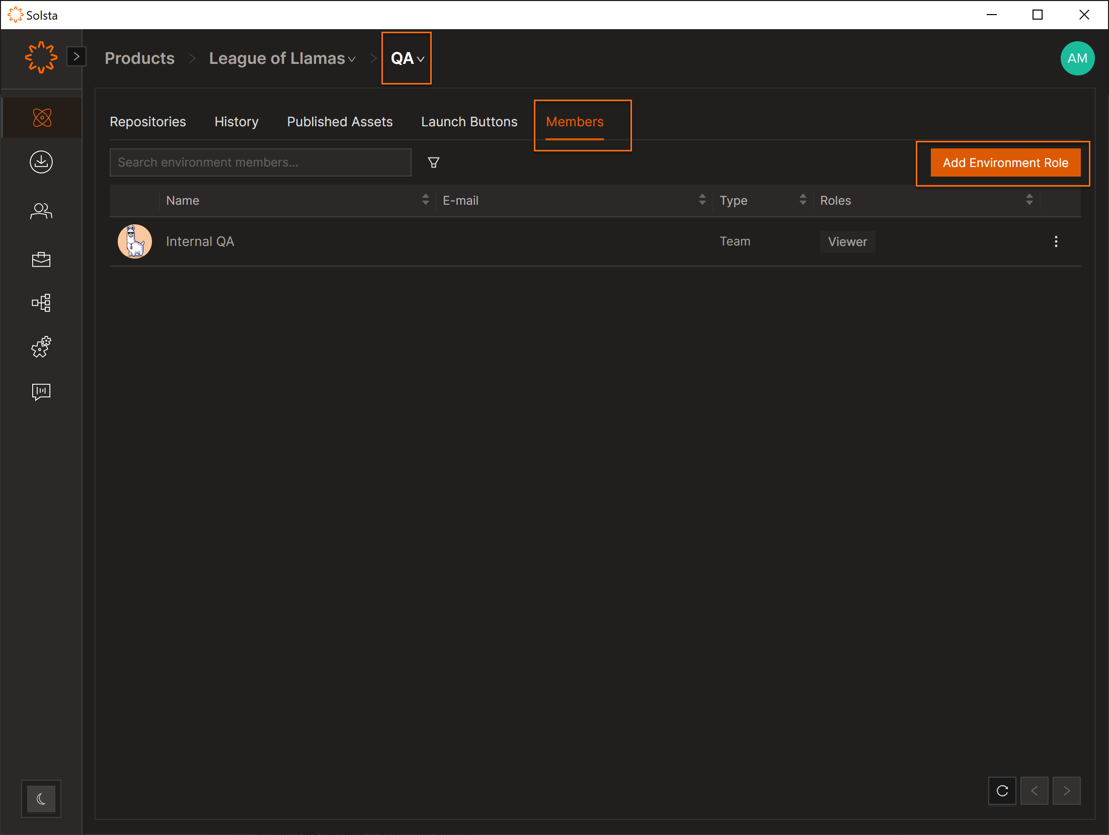Open the feedback chat sidebar icon
1109x835 pixels.
(41, 392)
